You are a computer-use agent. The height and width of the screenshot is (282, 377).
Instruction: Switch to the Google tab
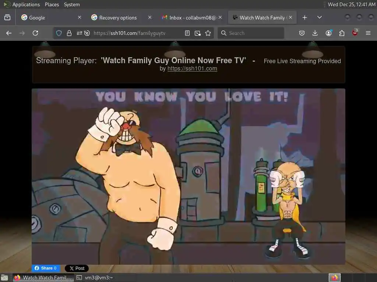click(x=50, y=18)
